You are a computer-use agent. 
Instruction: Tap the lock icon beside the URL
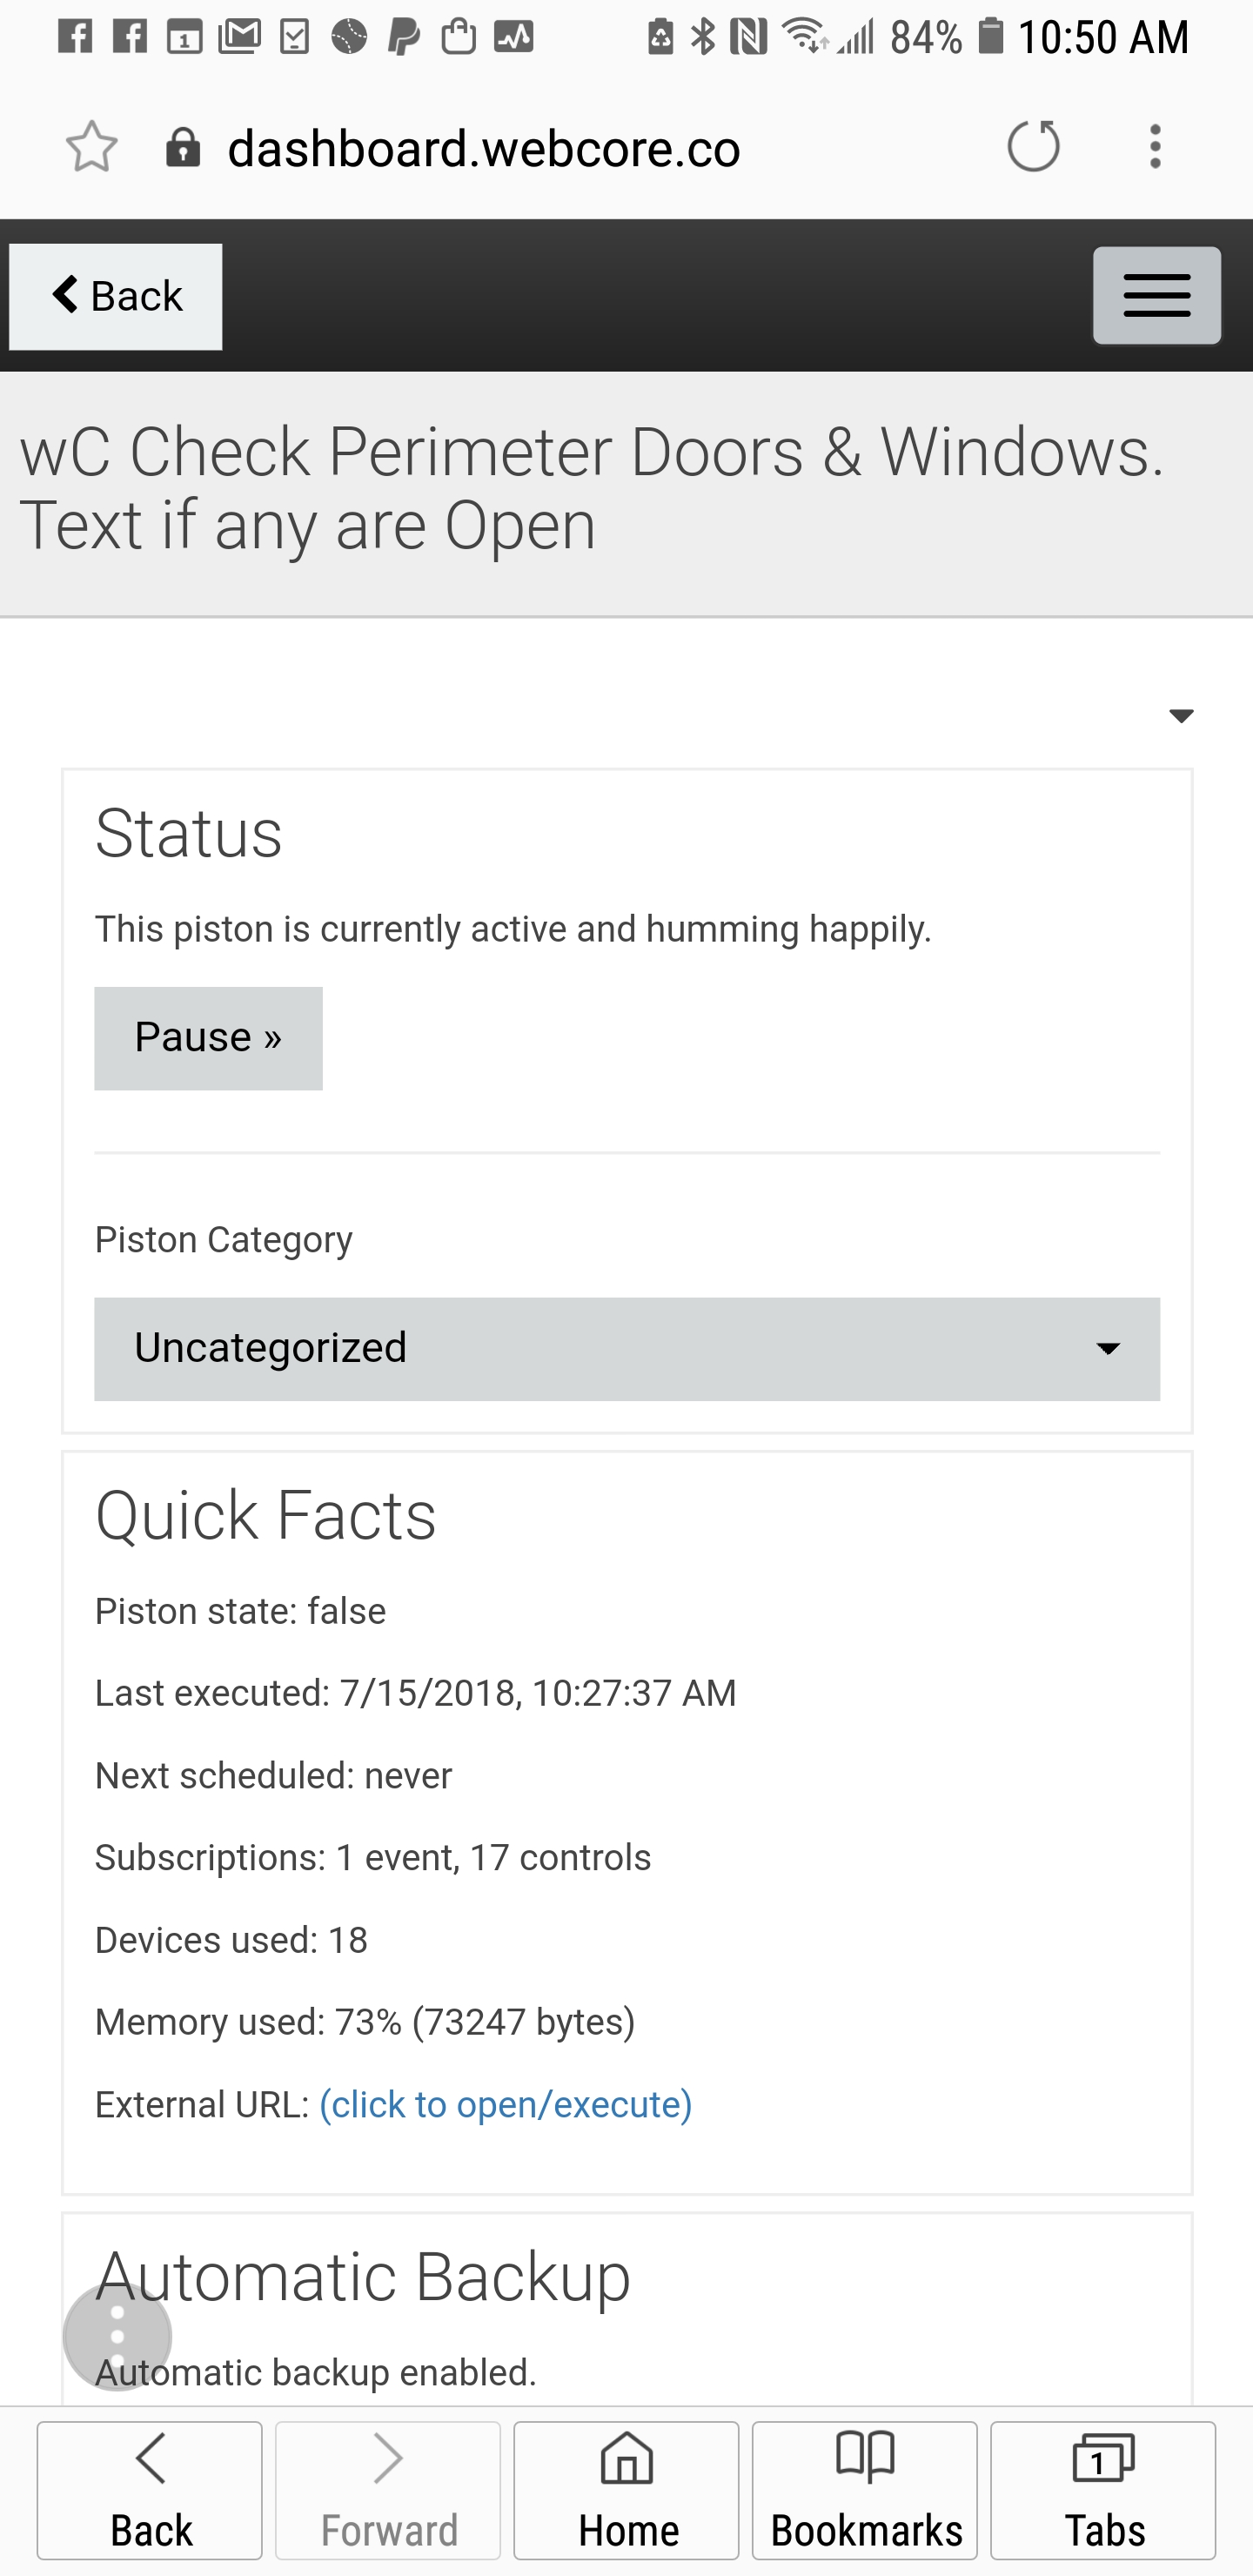coord(183,147)
